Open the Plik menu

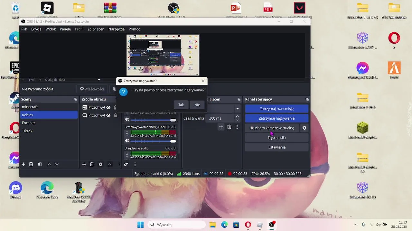(x=24, y=29)
